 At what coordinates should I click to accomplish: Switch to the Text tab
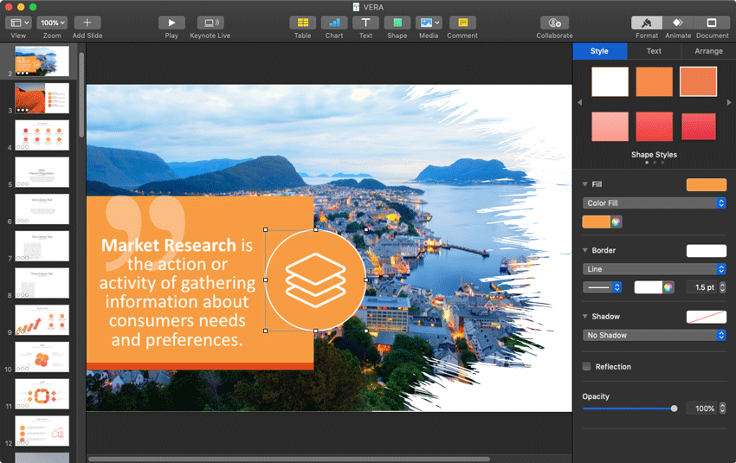(x=654, y=51)
